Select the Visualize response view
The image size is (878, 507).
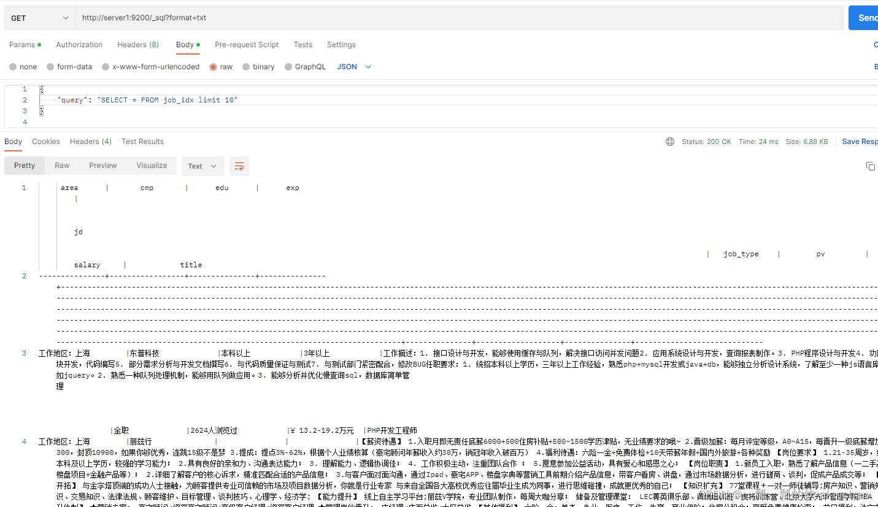pos(152,166)
